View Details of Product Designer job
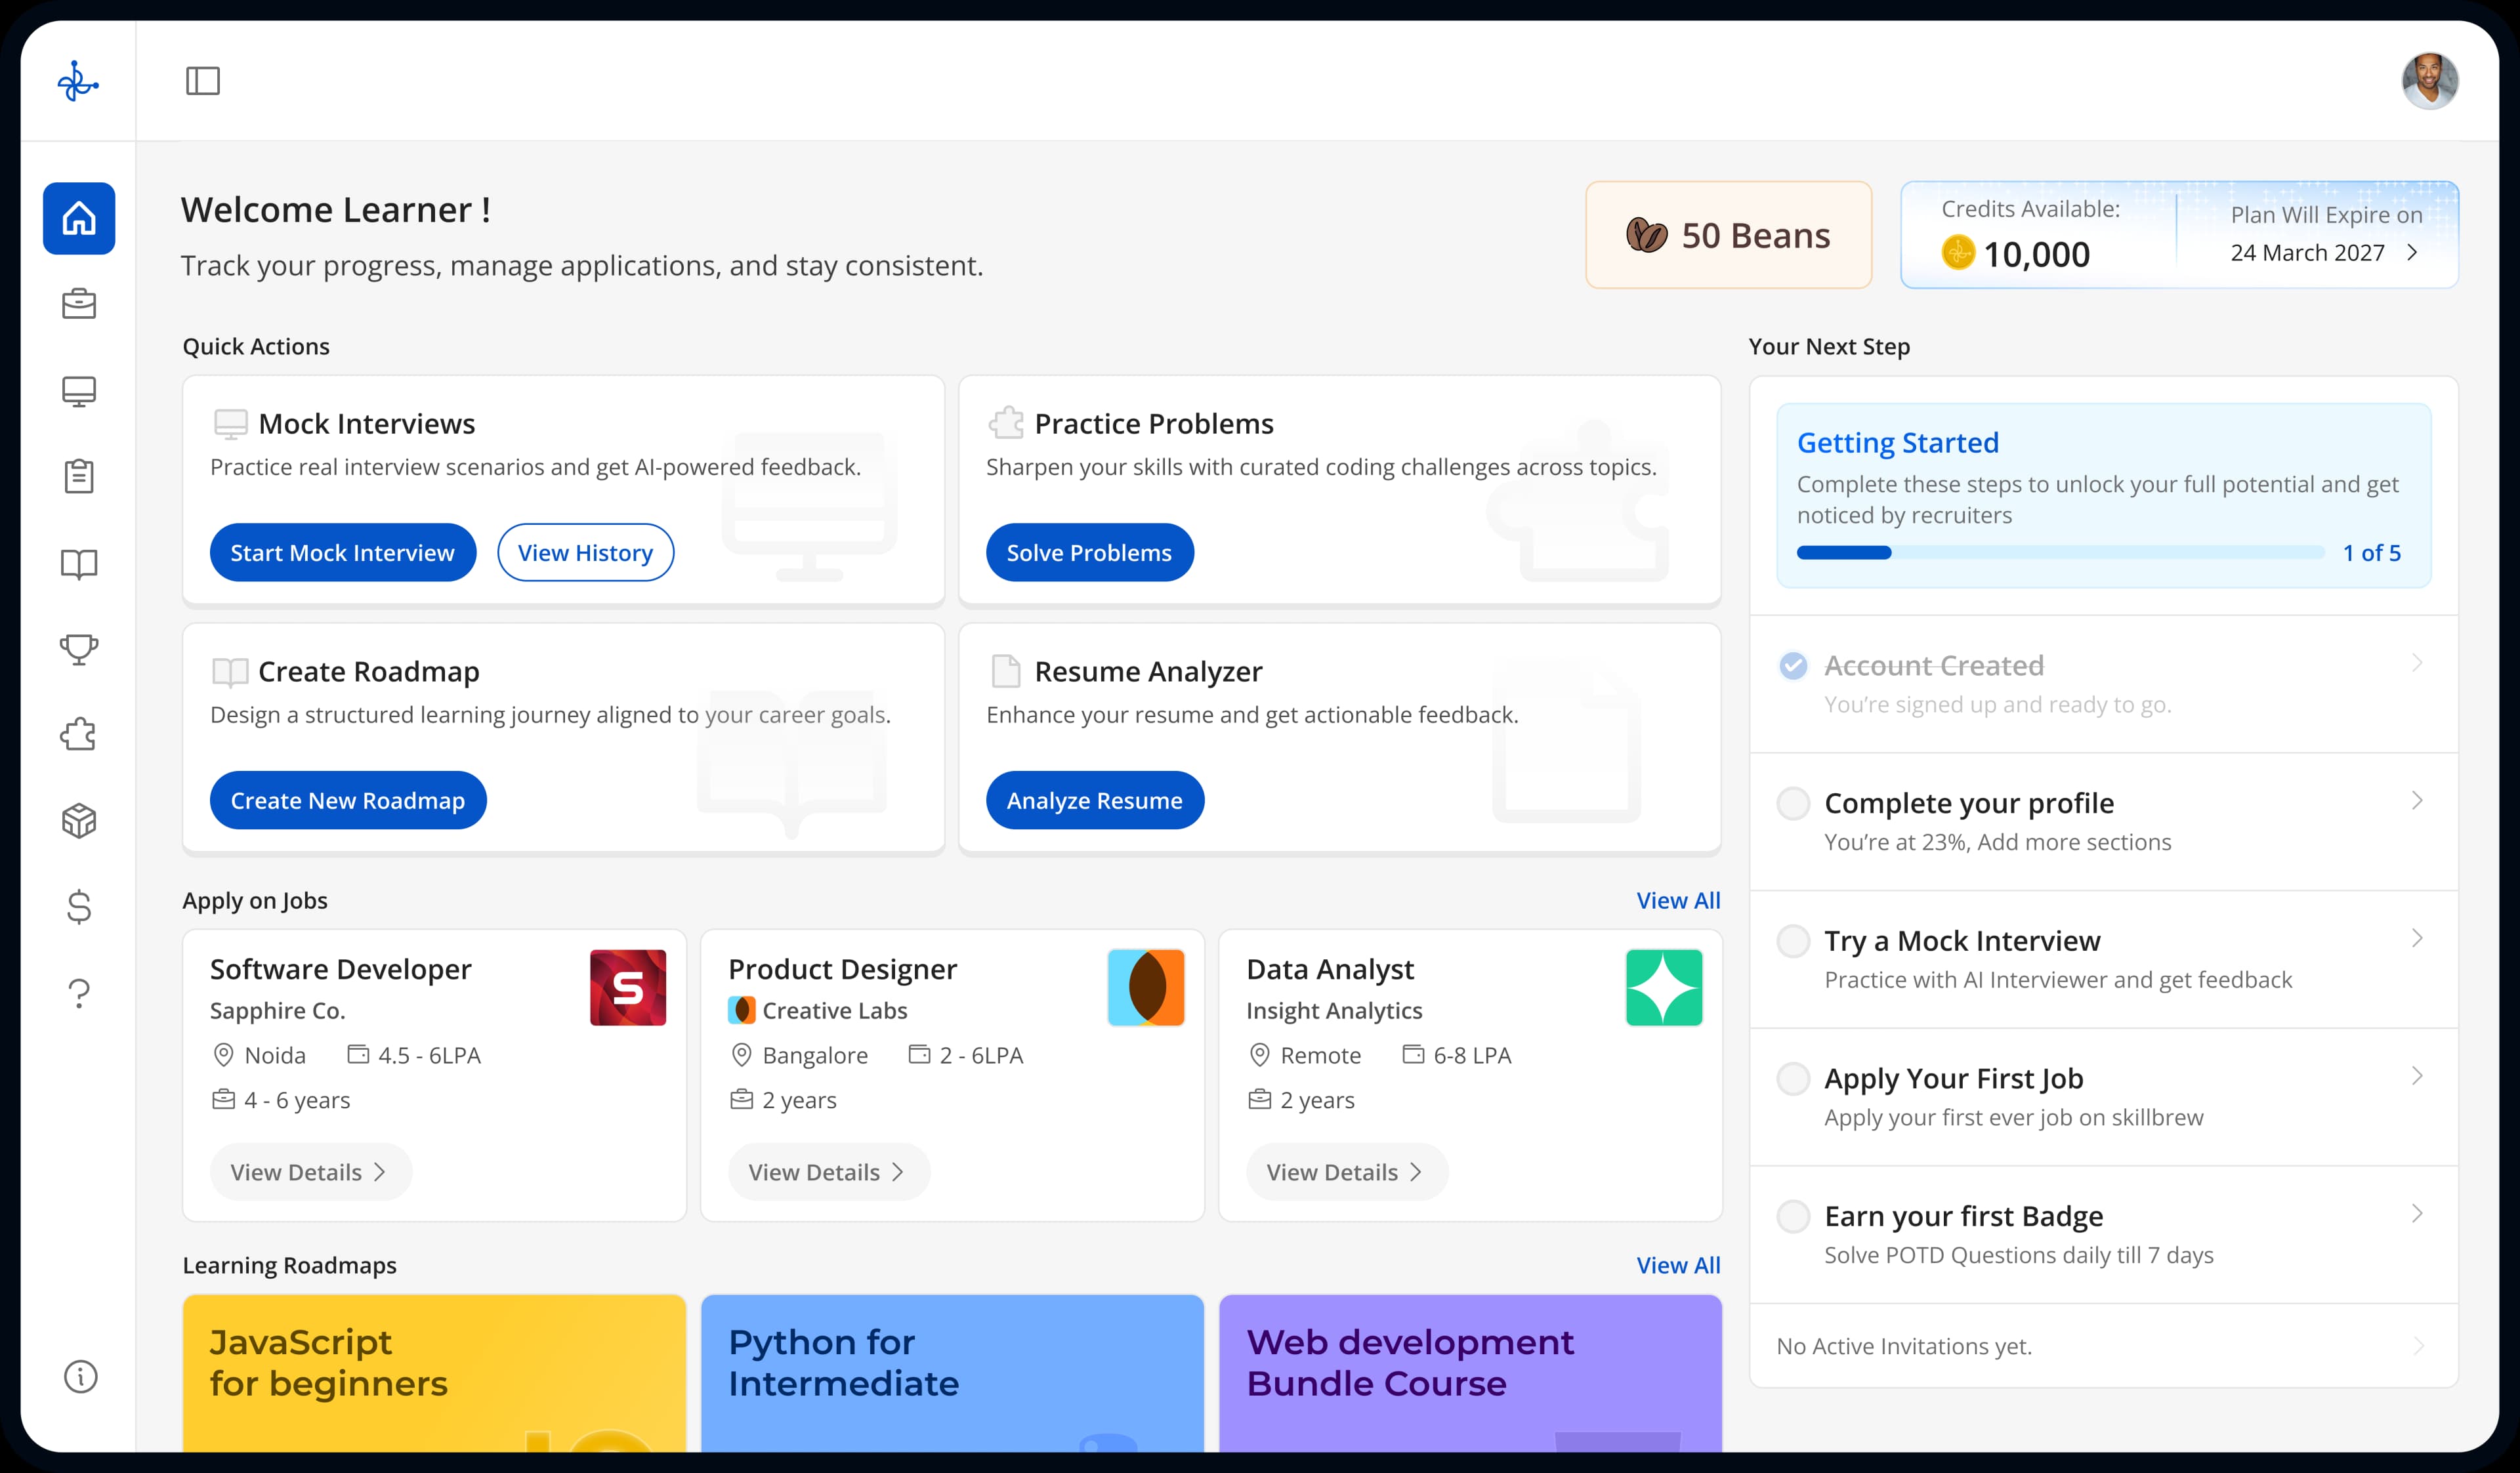The height and width of the screenshot is (1473, 2520). 828,1172
